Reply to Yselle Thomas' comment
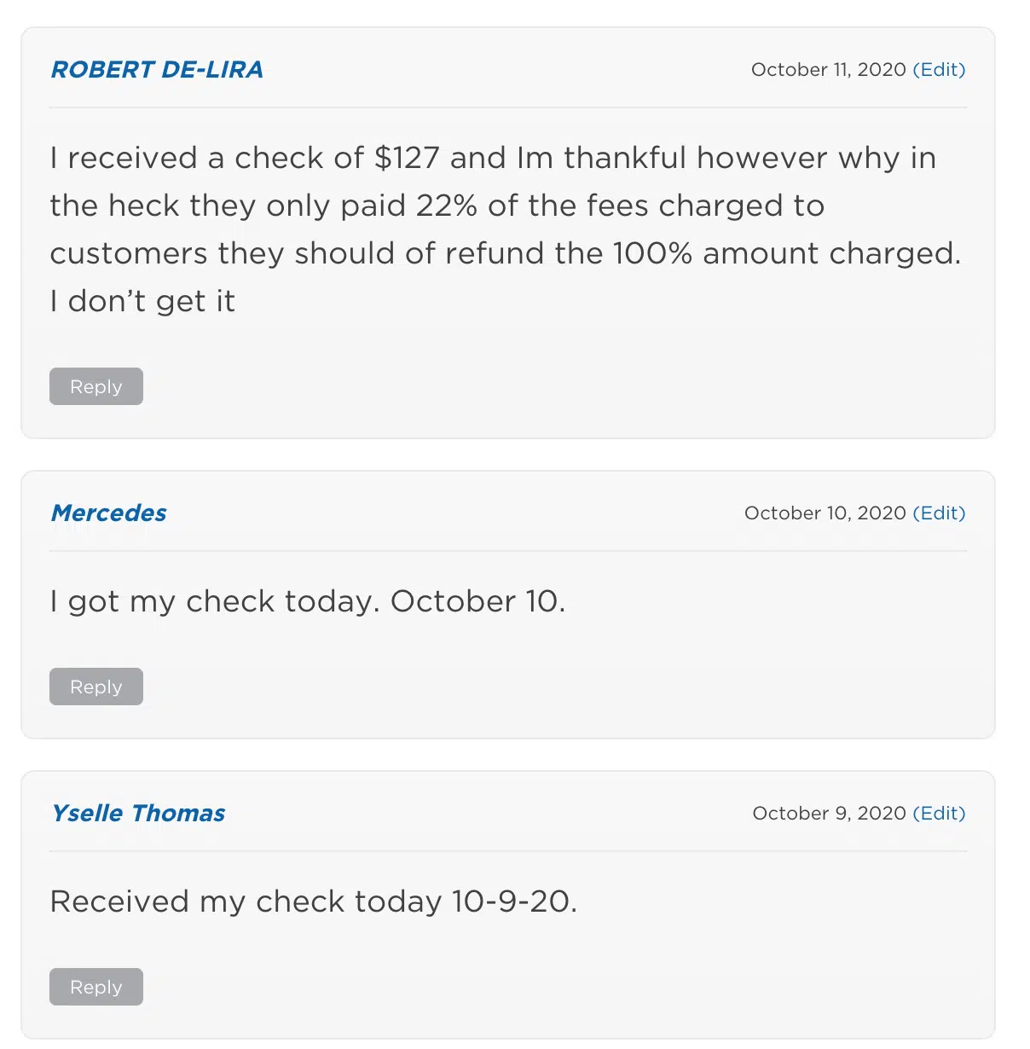1030x1049 pixels. pos(95,986)
